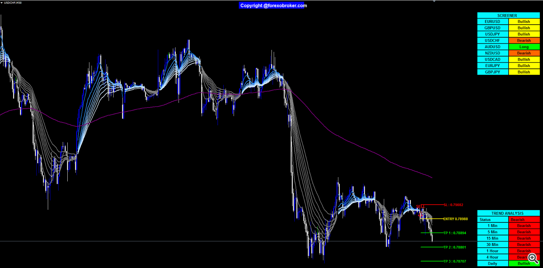
Task: Click the Bullish status for USDJPY
Action: point(524,34)
